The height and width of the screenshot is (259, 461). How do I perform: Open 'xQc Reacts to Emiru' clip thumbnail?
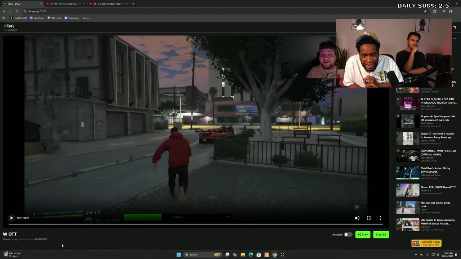pyautogui.click(x=408, y=224)
